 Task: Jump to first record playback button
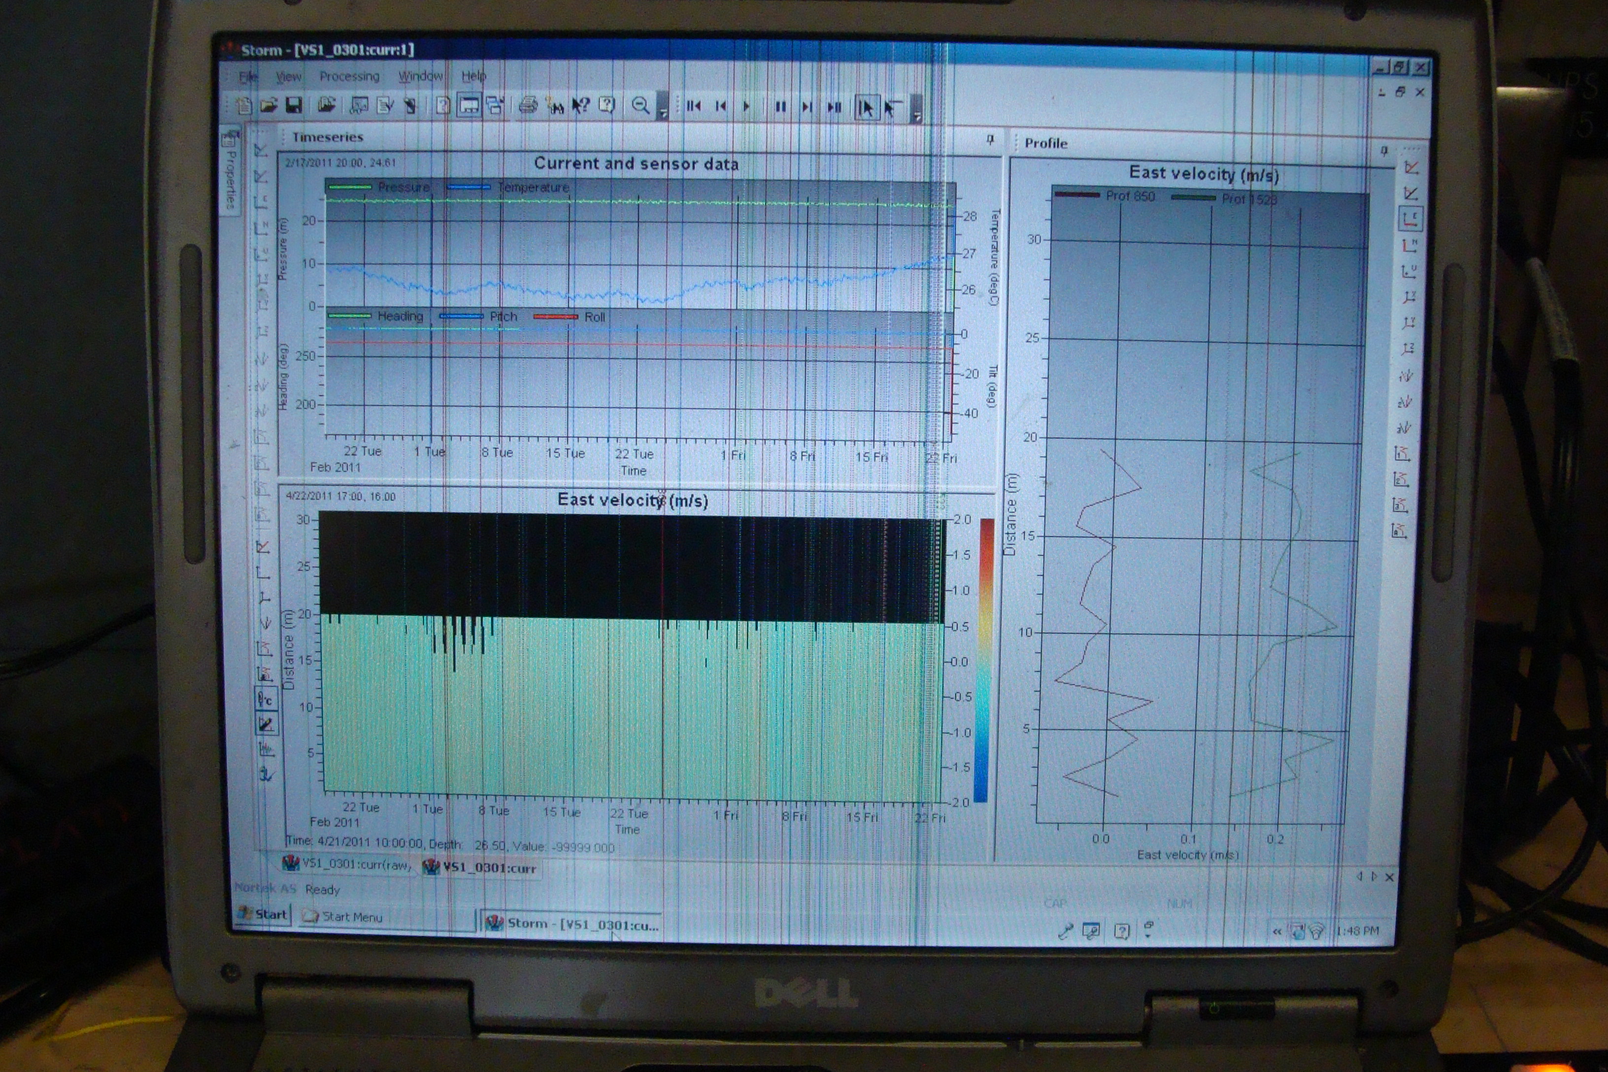coord(693,106)
